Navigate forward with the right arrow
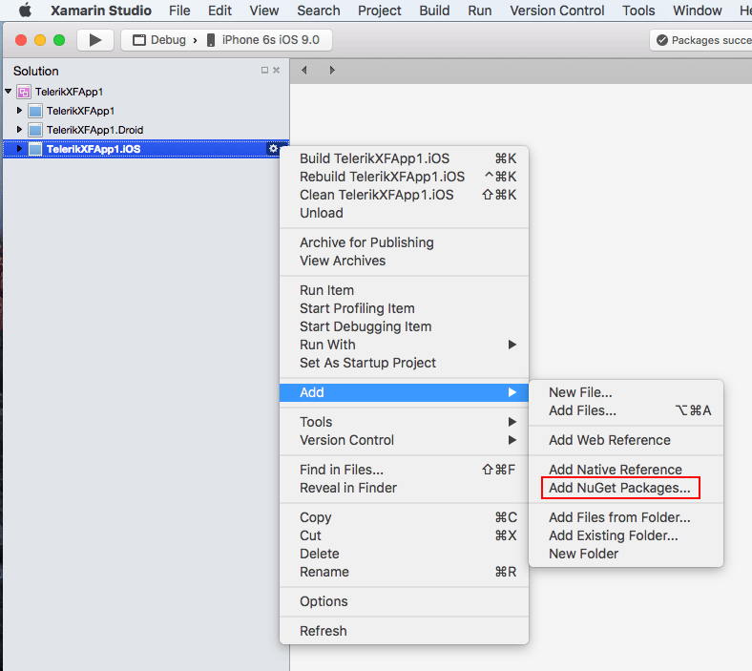The width and height of the screenshot is (752, 671). [332, 70]
